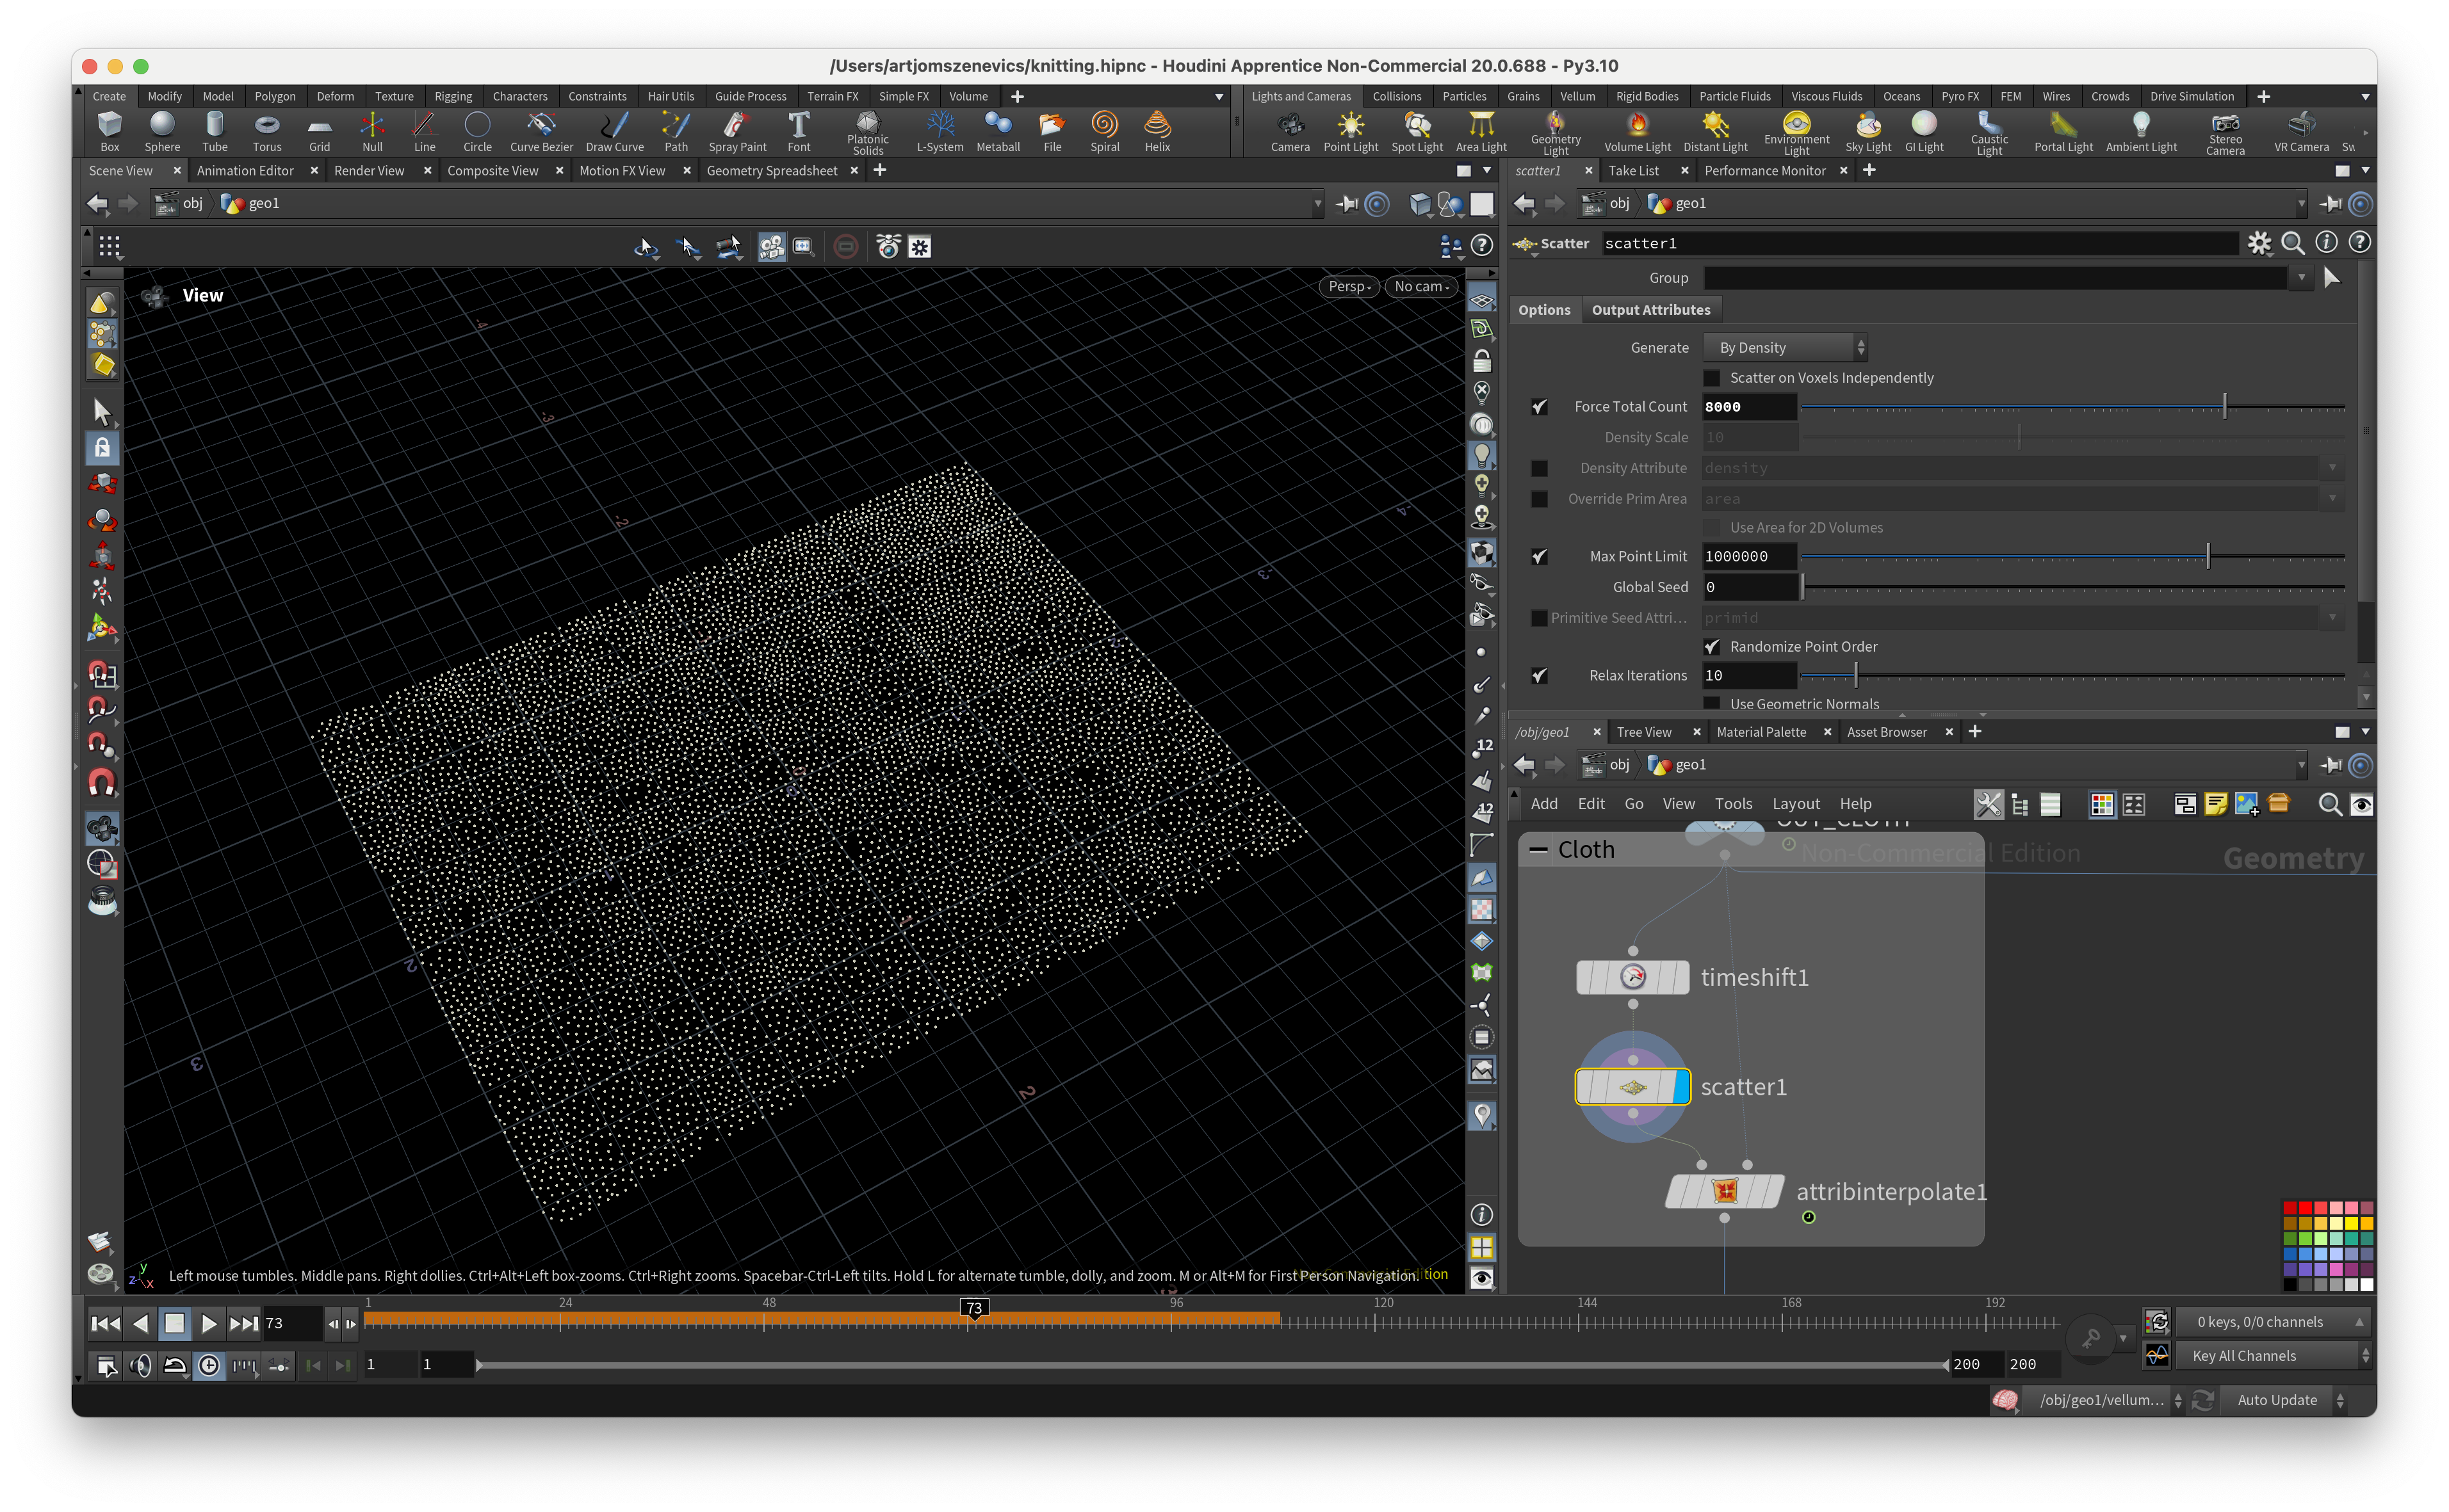Disable the Force Total Count checkbox
The image size is (2449, 1512).
1540,407
